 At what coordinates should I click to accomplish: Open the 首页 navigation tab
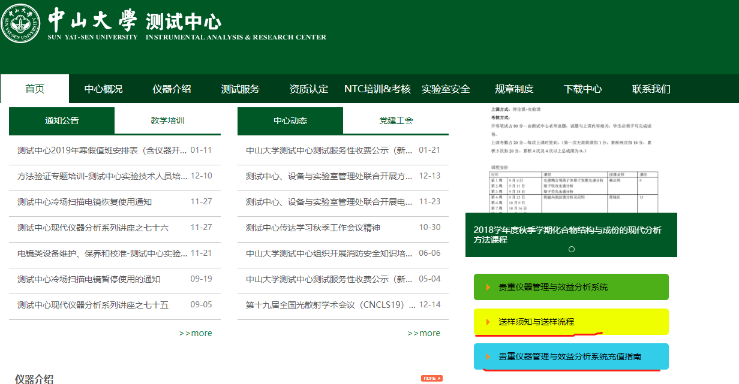(35, 89)
